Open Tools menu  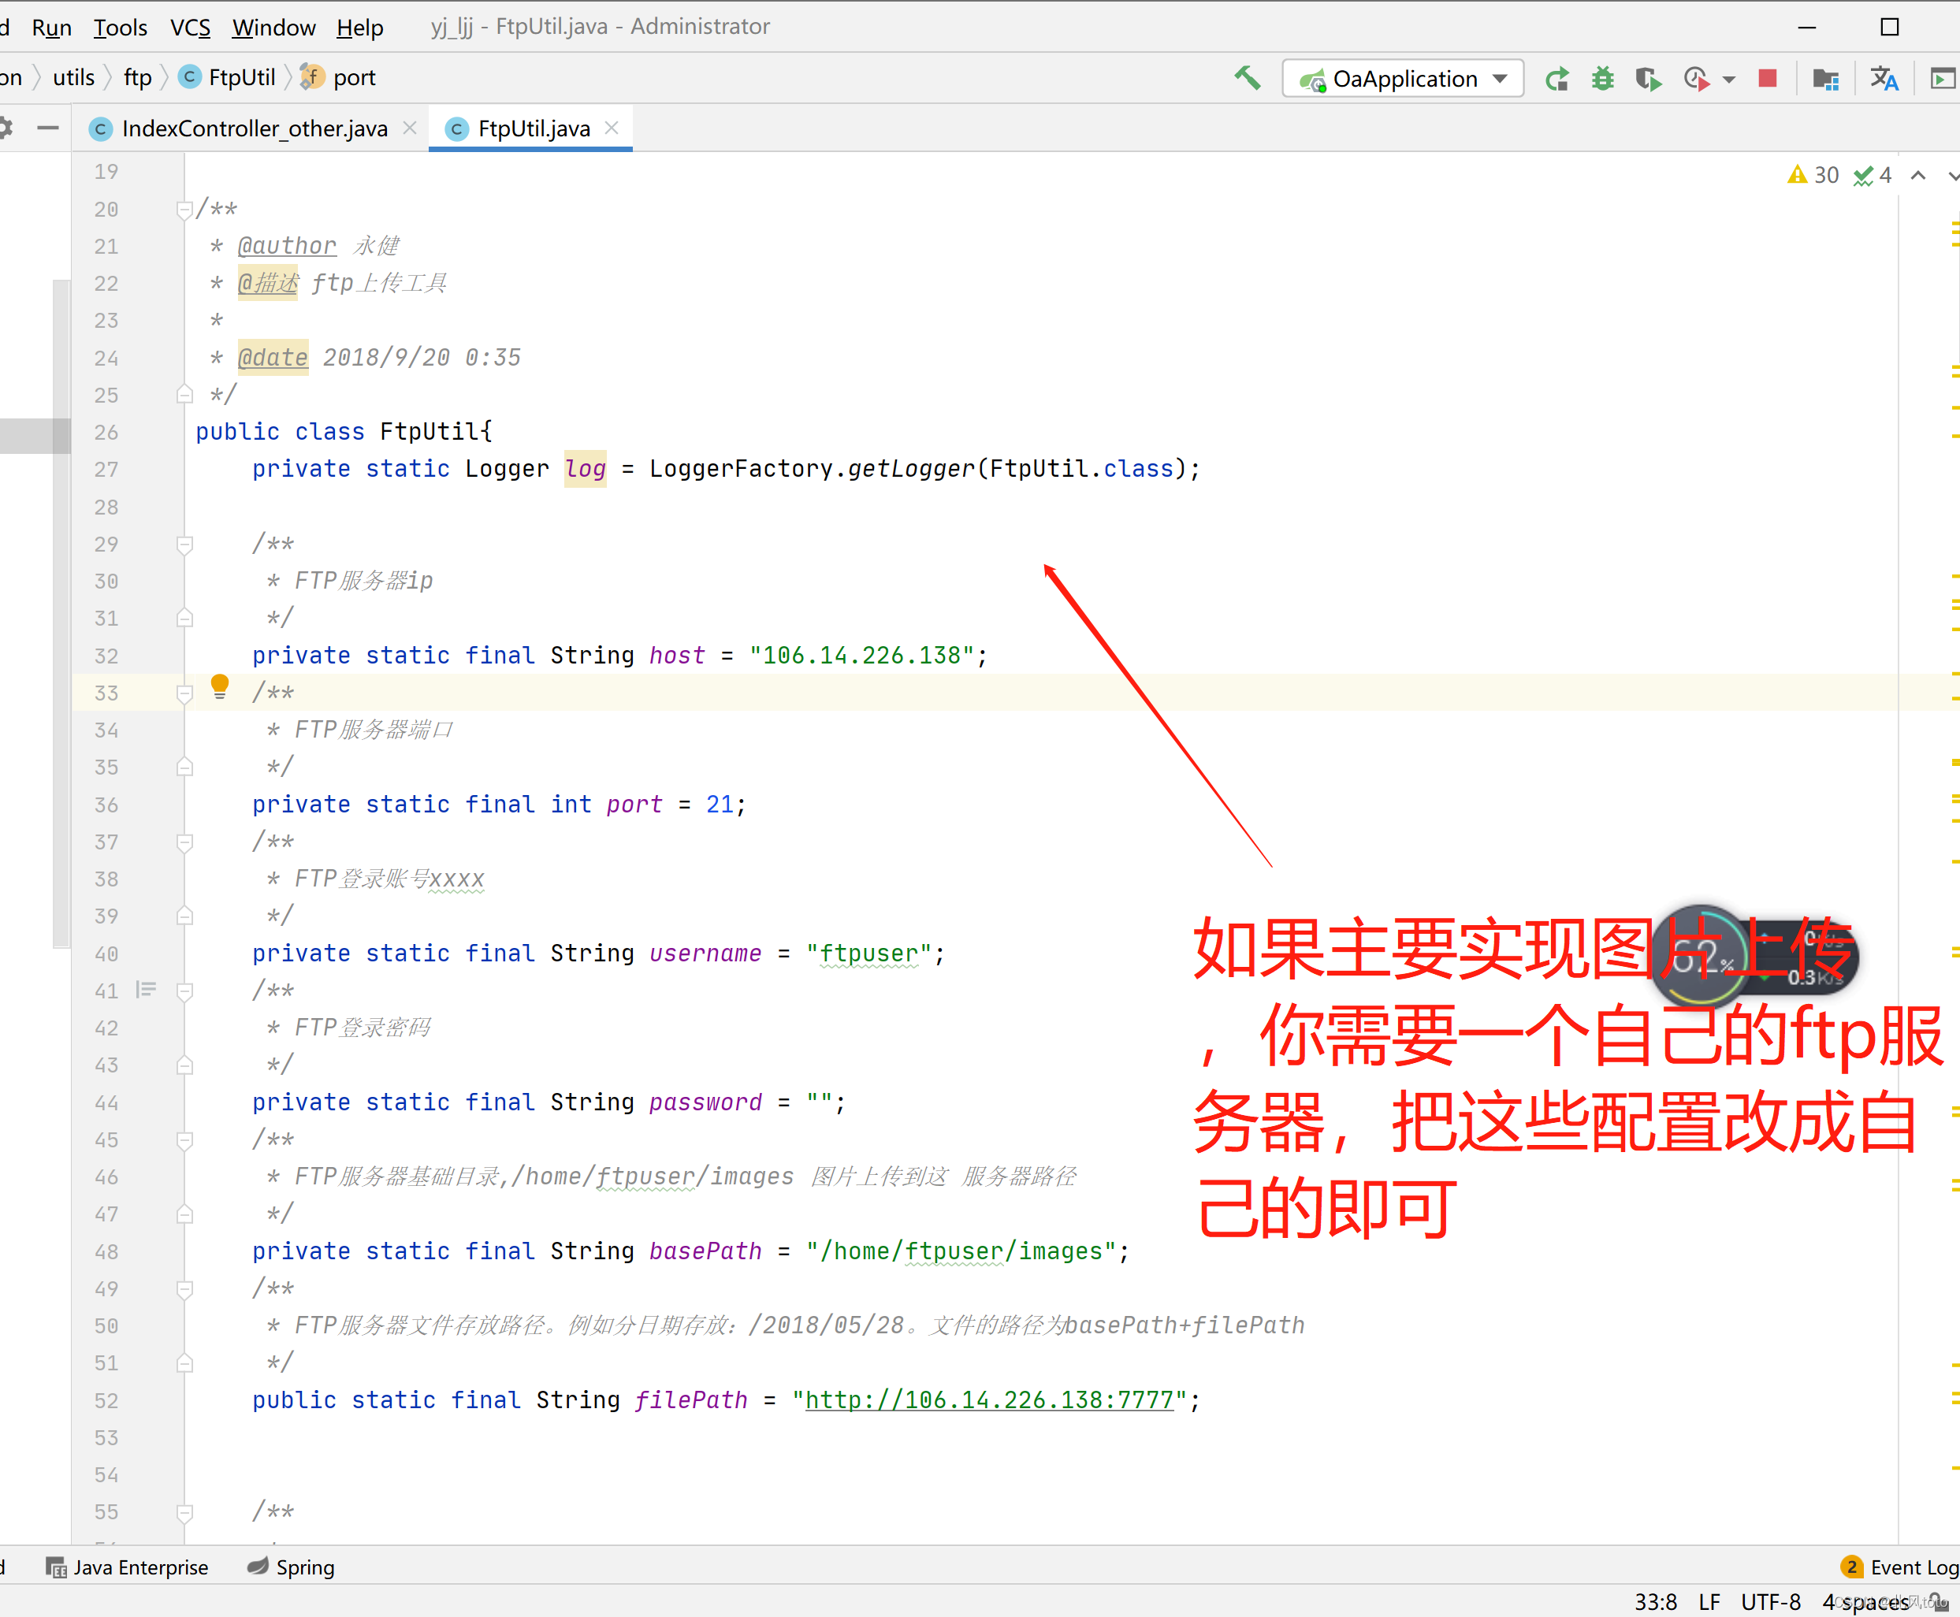tap(120, 27)
